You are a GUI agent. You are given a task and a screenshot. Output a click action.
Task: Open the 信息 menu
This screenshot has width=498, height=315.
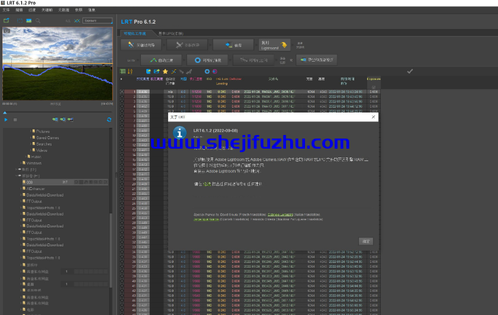(91, 10)
